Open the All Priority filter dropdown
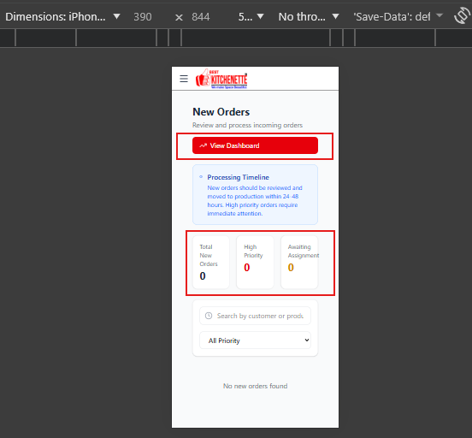 pyautogui.click(x=255, y=340)
